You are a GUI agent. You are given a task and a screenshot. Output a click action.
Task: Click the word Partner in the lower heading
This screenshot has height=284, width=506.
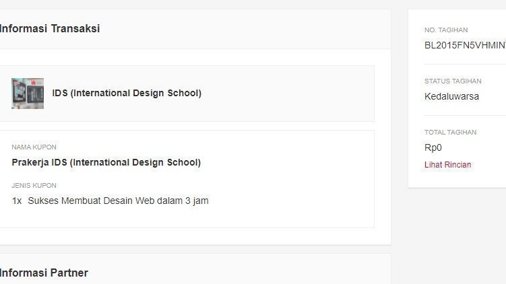pos(70,273)
